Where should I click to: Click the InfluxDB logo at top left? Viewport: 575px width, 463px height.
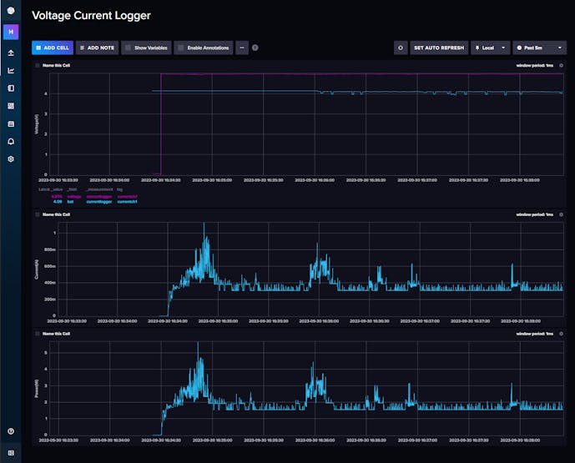click(11, 11)
